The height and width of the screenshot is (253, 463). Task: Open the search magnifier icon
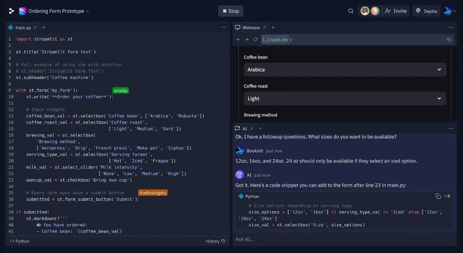pyautogui.click(x=350, y=11)
